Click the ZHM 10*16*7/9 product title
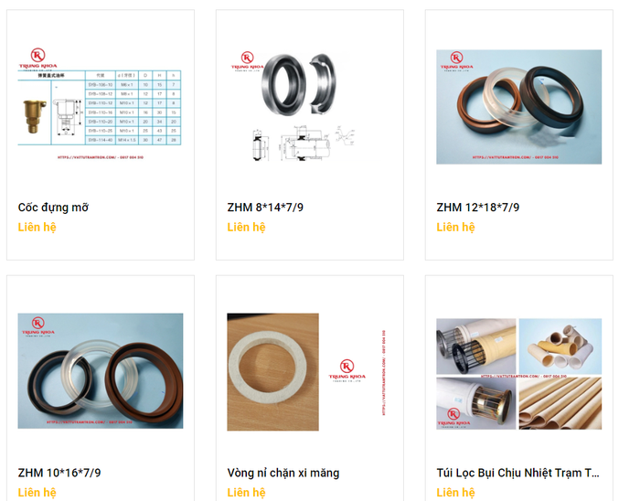The width and height of the screenshot is (640, 501). [x=59, y=473]
